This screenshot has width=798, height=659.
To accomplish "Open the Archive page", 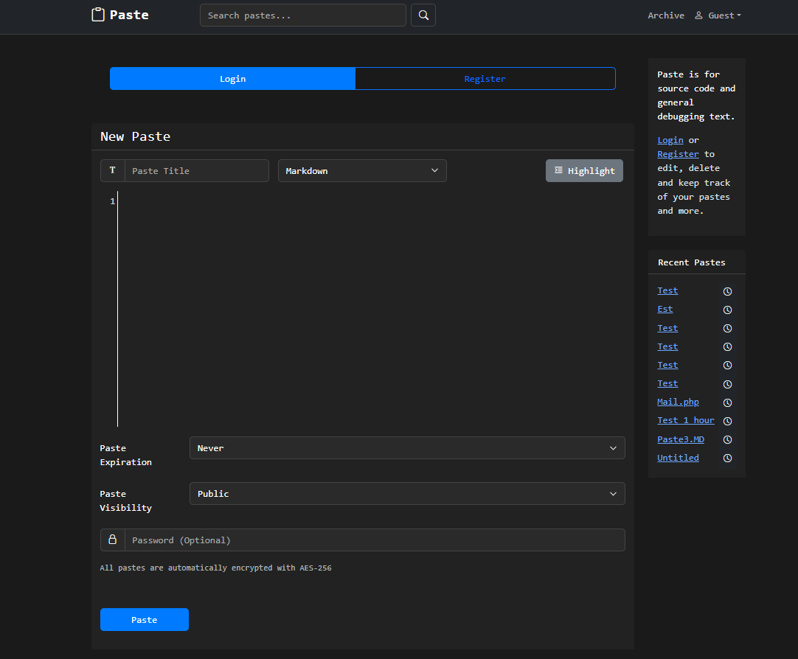I will pos(666,15).
